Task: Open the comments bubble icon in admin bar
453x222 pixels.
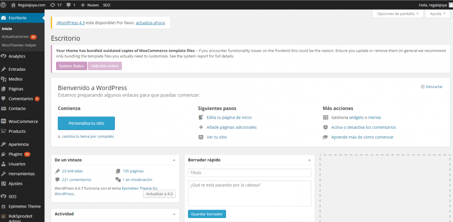Action: [68, 5]
